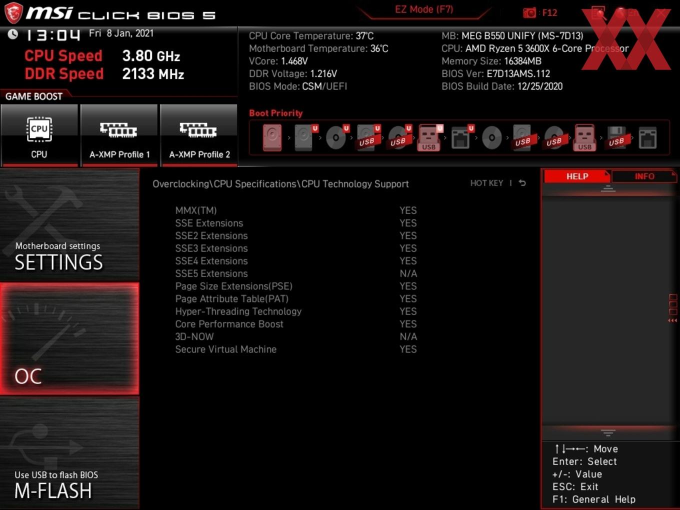The image size is (680, 510).
Task: Click the DDR Speed 2133 MHz readout
Action: point(104,74)
